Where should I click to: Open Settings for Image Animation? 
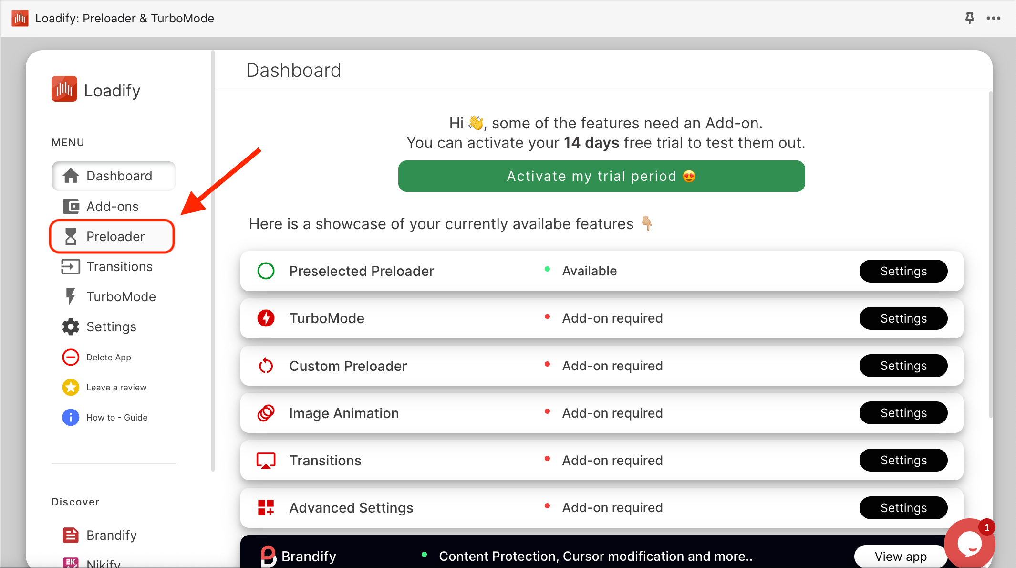coord(903,413)
